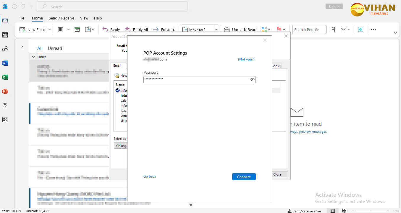This screenshot has height=213, width=401.
Task: Show the password using the eye icon
Action: coord(252,80)
